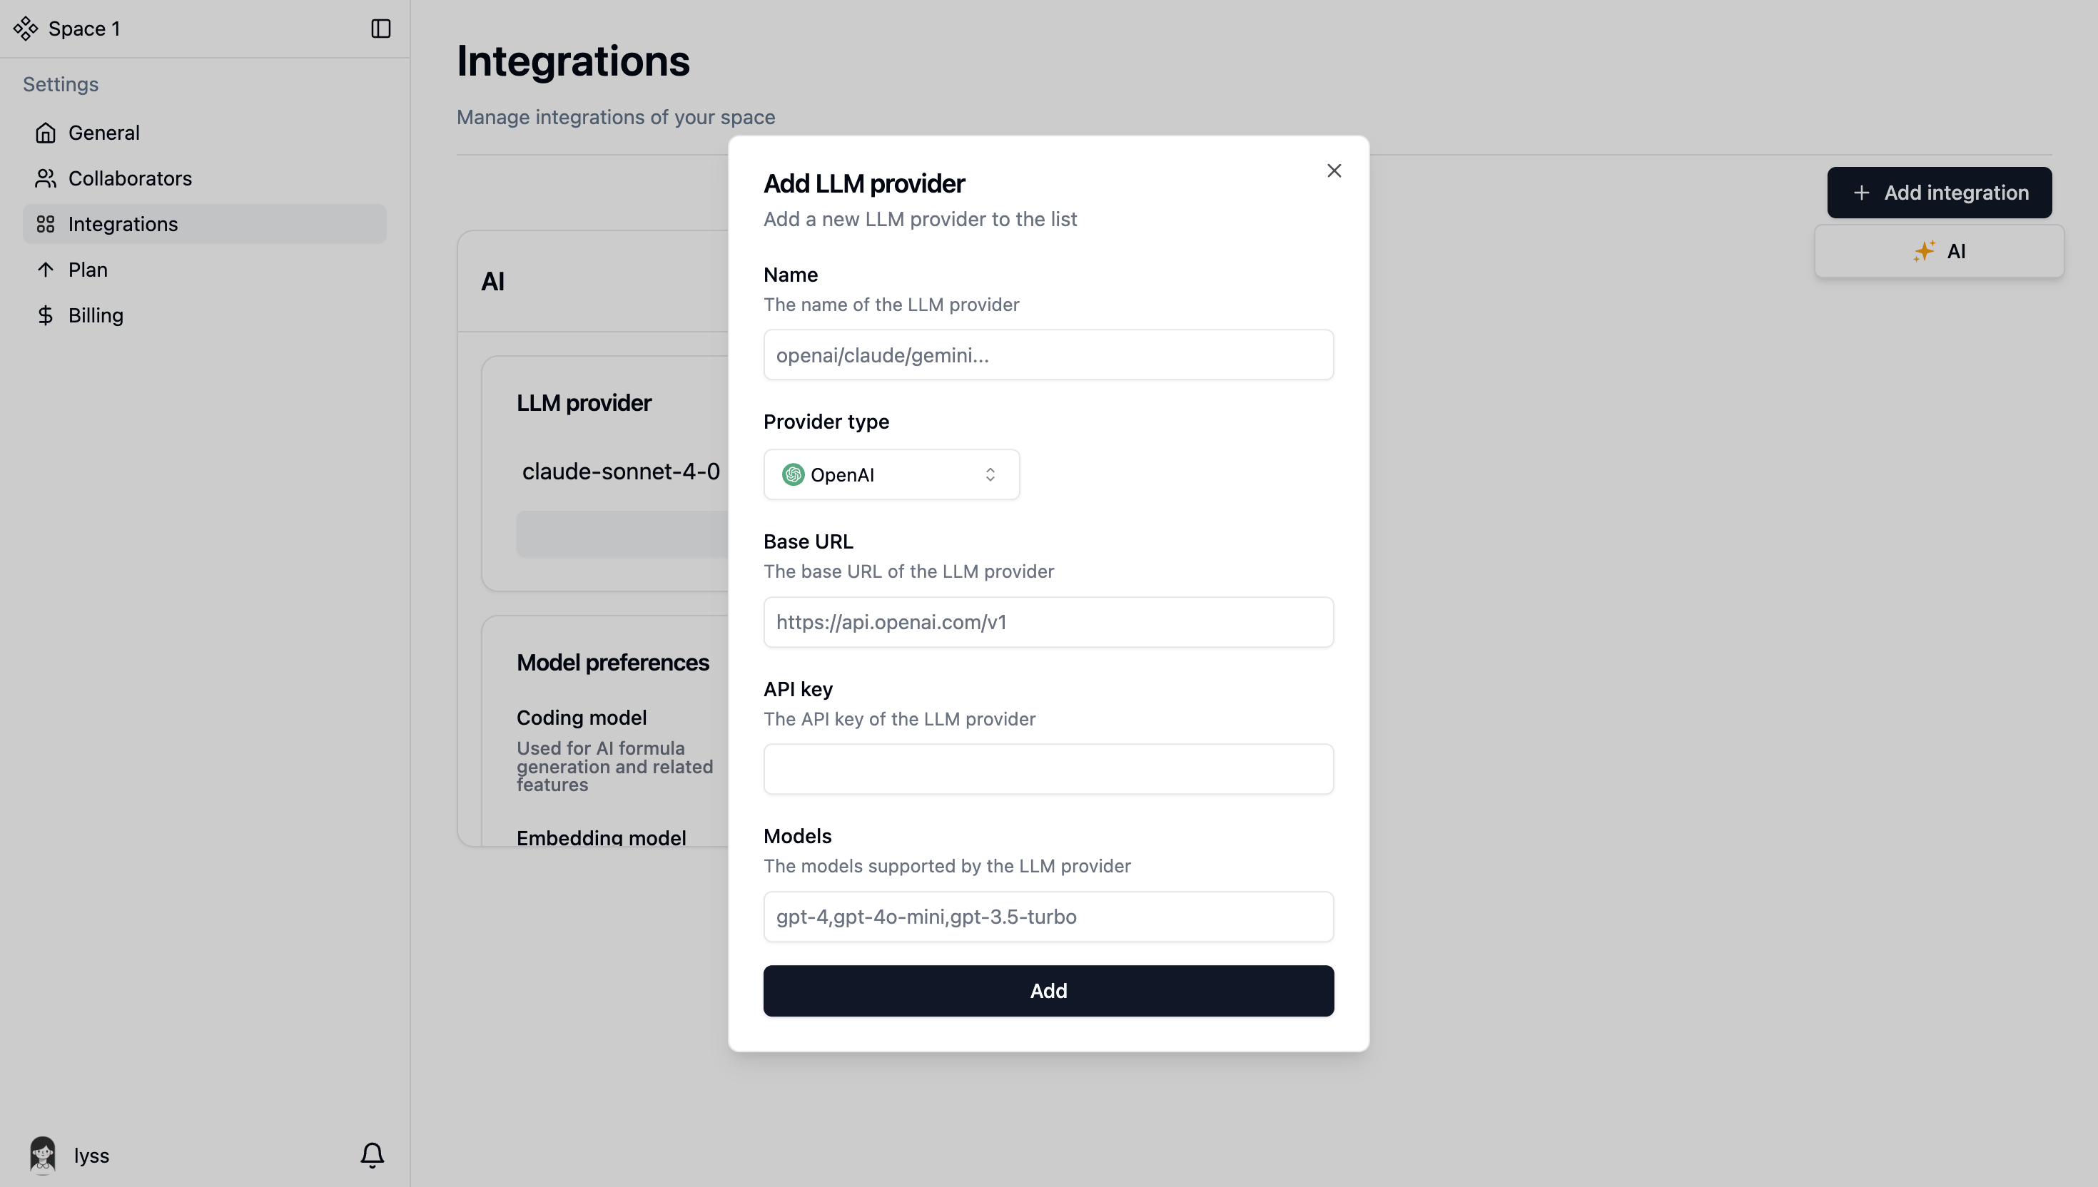Close the Add LLM provider dialog

tap(1334, 171)
